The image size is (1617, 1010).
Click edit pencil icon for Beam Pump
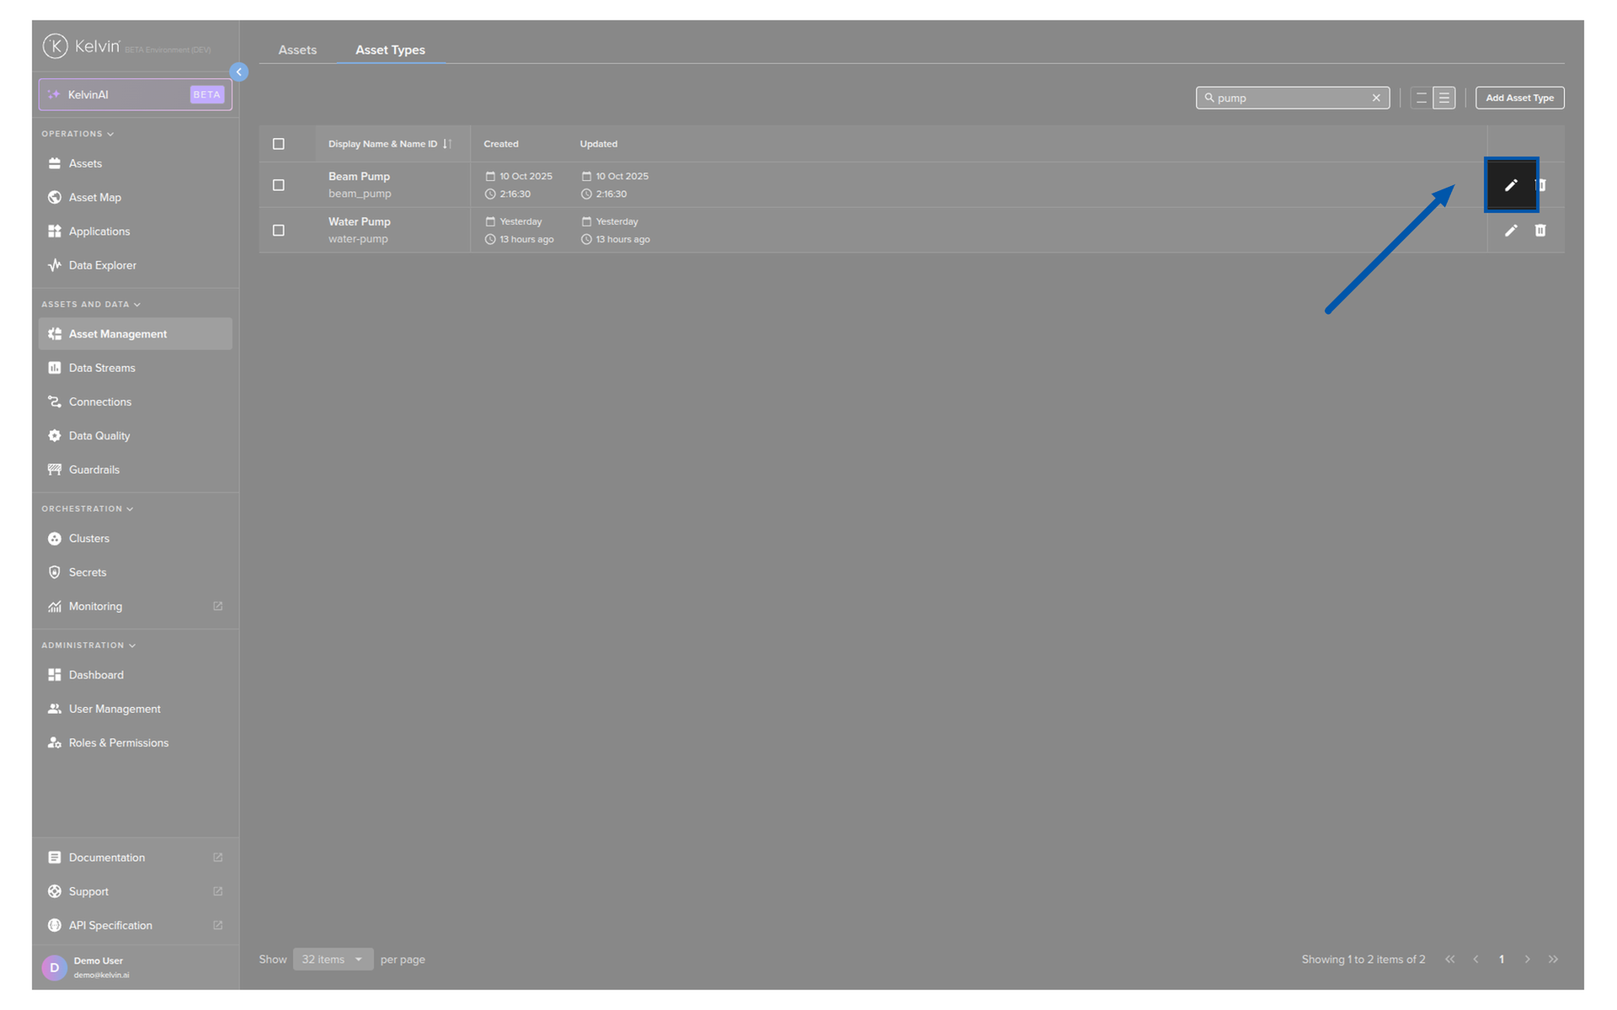(1510, 185)
